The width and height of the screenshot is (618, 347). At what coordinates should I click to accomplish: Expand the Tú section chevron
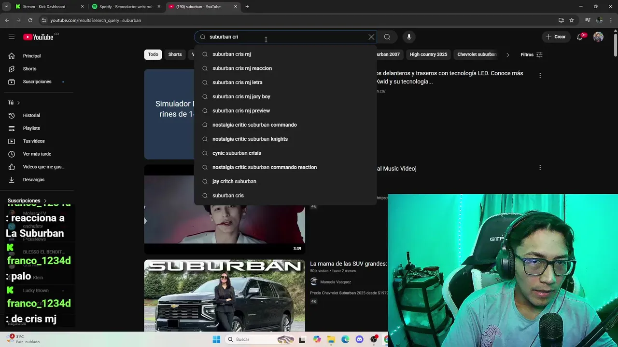tap(18, 103)
